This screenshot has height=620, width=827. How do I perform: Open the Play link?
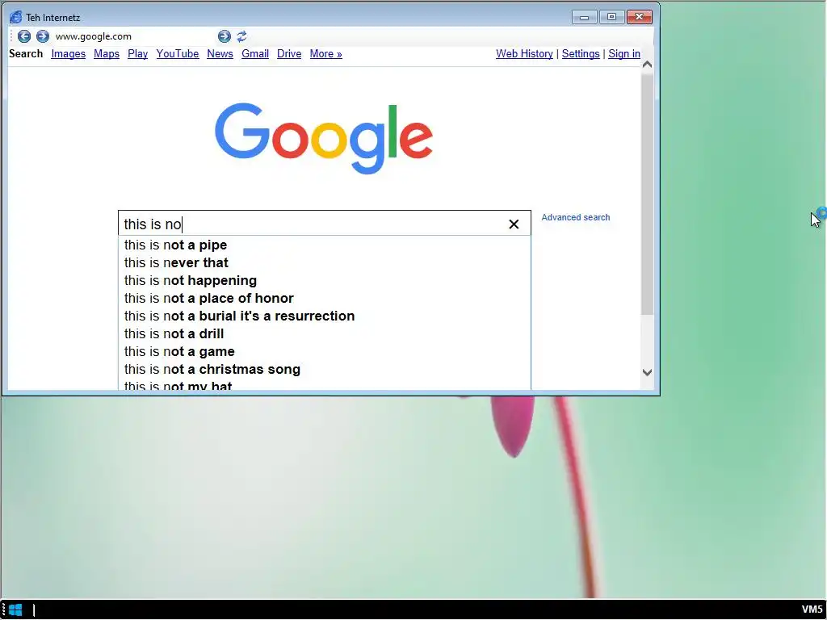137,54
